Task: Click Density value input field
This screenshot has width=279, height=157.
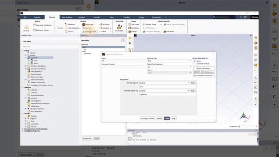Action: pyautogui.click(x=167, y=87)
